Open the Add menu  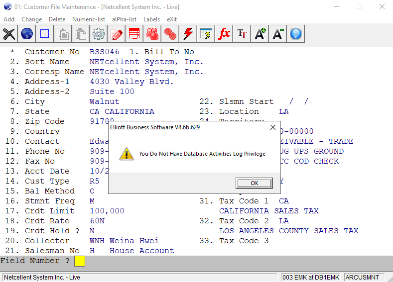coord(9,19)
